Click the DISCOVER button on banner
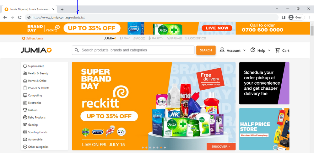 pyautogui.click(x=221, y=147)
